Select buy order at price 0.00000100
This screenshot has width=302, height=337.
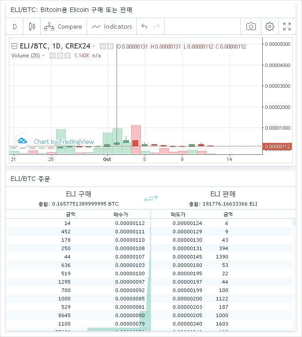79,273
